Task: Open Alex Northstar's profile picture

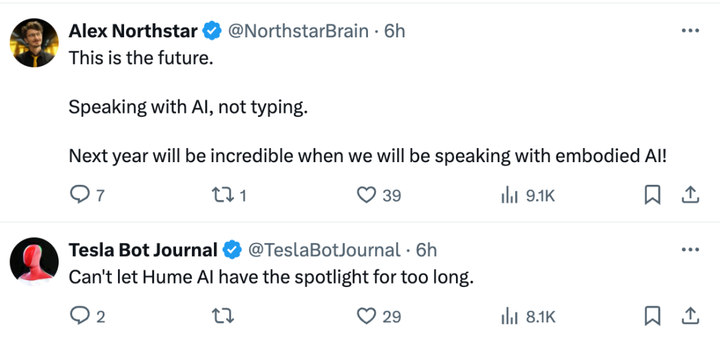Action: 34,43
